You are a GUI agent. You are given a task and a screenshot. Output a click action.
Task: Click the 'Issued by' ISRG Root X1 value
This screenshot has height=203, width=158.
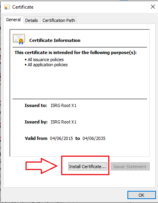click(64, 122)
